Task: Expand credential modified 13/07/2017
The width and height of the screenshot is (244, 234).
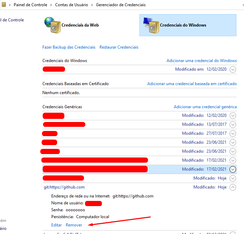Action: (233, 124)
